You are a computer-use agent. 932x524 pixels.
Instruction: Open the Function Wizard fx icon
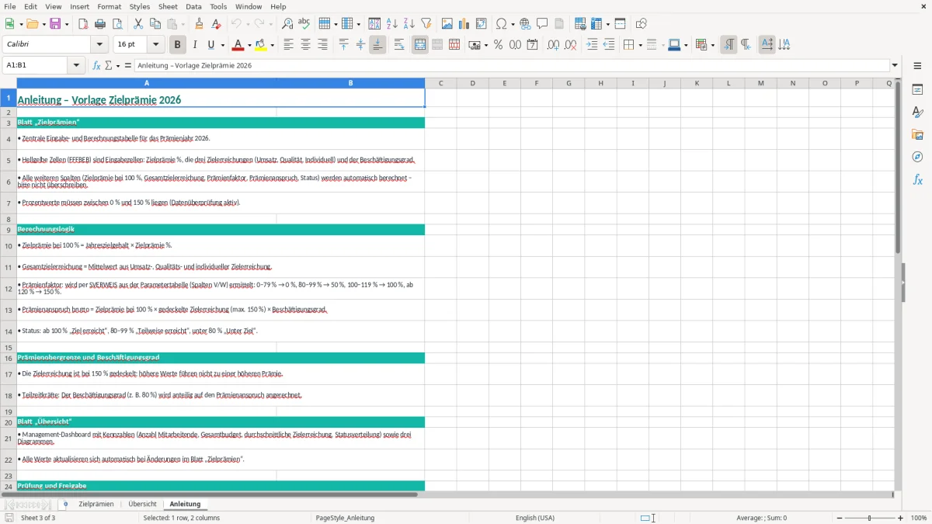tap(96, 66)
